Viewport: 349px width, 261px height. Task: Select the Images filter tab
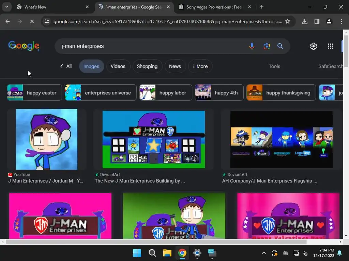click(x=91, y=66)
